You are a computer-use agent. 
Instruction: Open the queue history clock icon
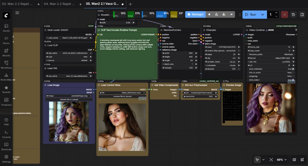coord(293,14)
